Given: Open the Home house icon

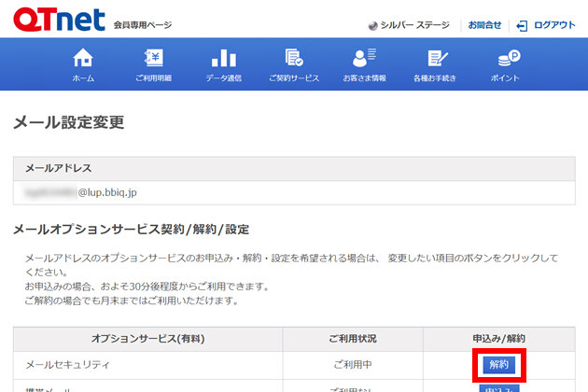Looking at the screenshot, I should 83,58.
